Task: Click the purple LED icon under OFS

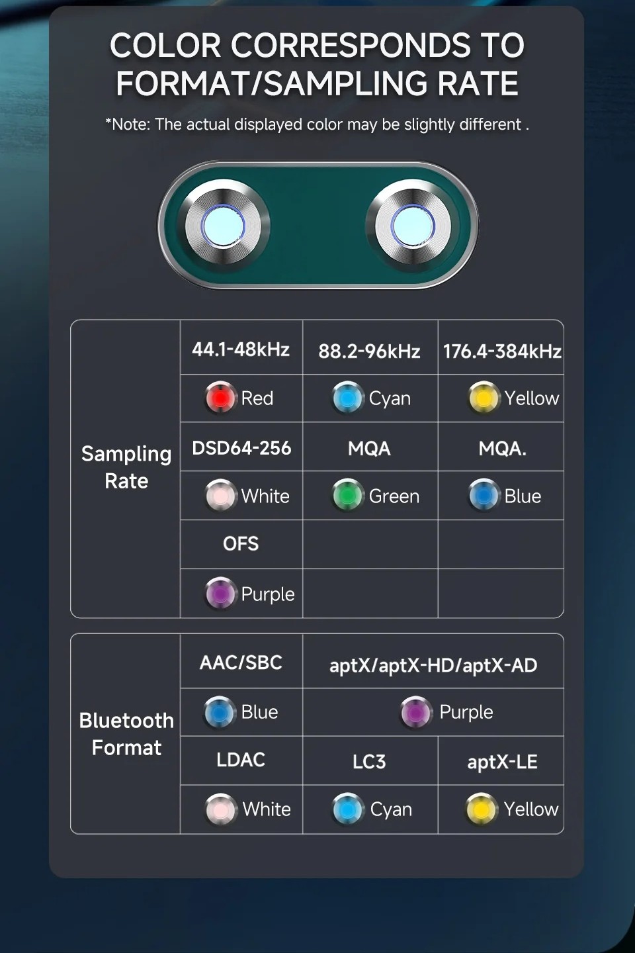Action: click(221, 593)
